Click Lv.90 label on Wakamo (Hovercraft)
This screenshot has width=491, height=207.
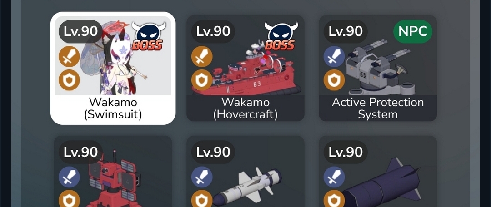coord(213,31)
